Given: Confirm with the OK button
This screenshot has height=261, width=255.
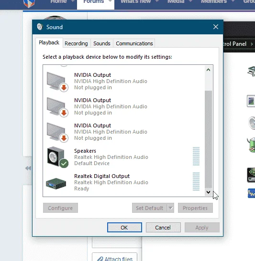Looking at the screenshot, I should pos(124,228).
